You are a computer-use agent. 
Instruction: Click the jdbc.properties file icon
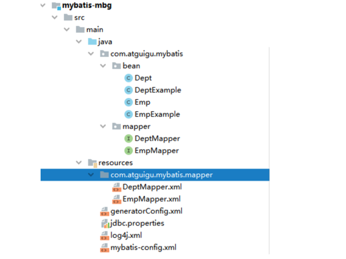104,223
